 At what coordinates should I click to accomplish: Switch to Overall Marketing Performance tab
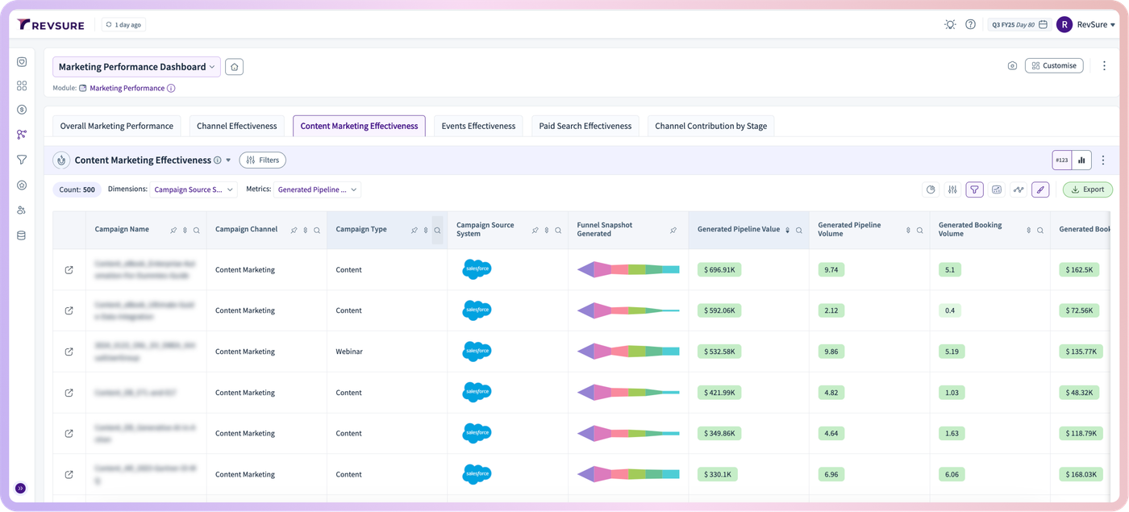coord(117,126)
